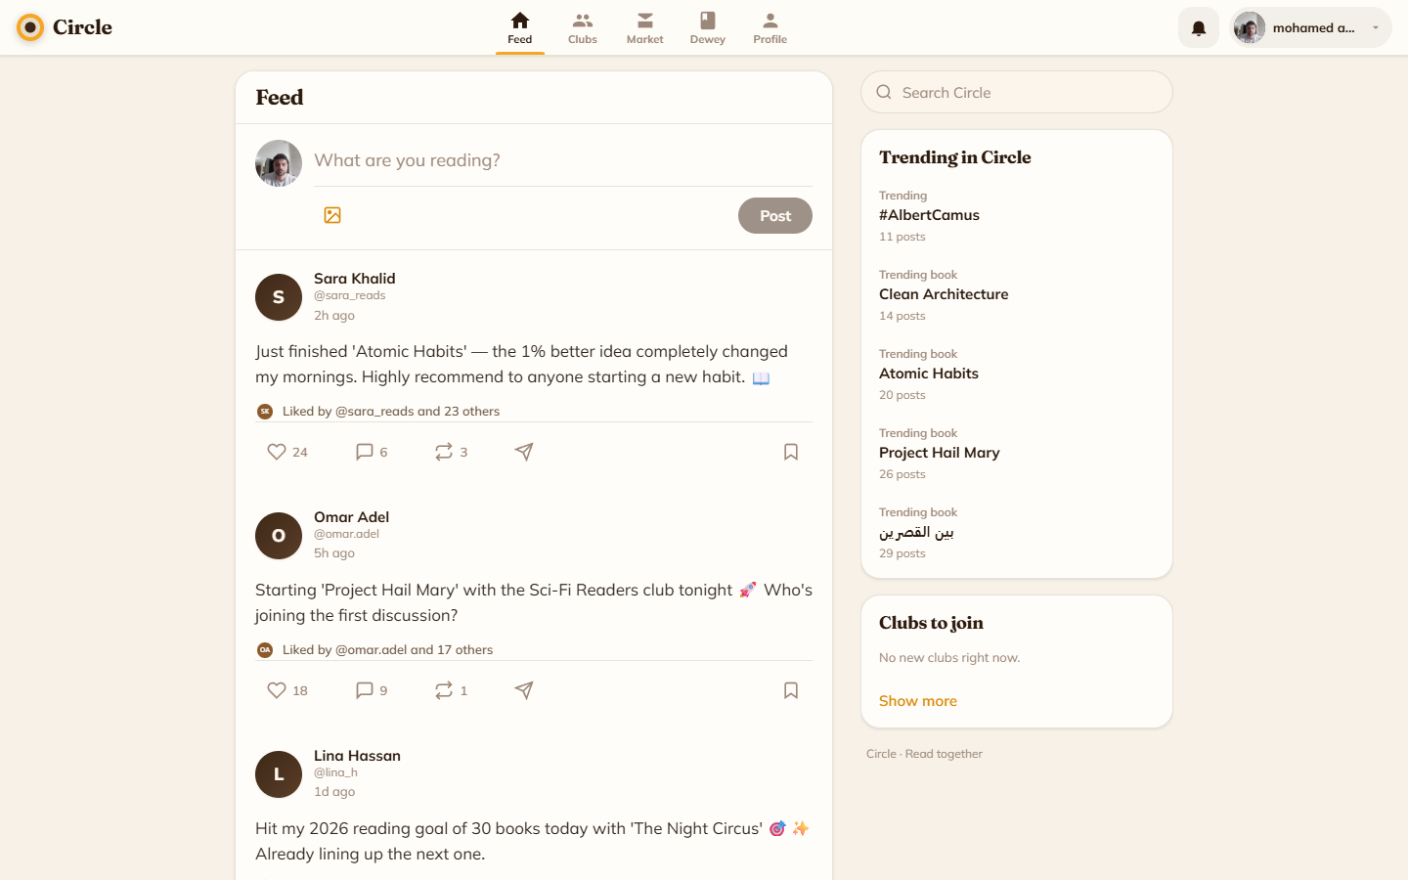Click your avatar beside the composer
The width and height of the screenshot is (1408, 880).
point(279,163)
